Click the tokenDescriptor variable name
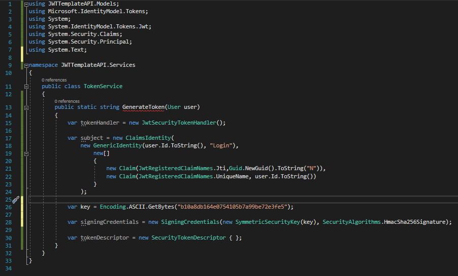Image resolution: width=458 pixels, height=276 pixels. 105,238
